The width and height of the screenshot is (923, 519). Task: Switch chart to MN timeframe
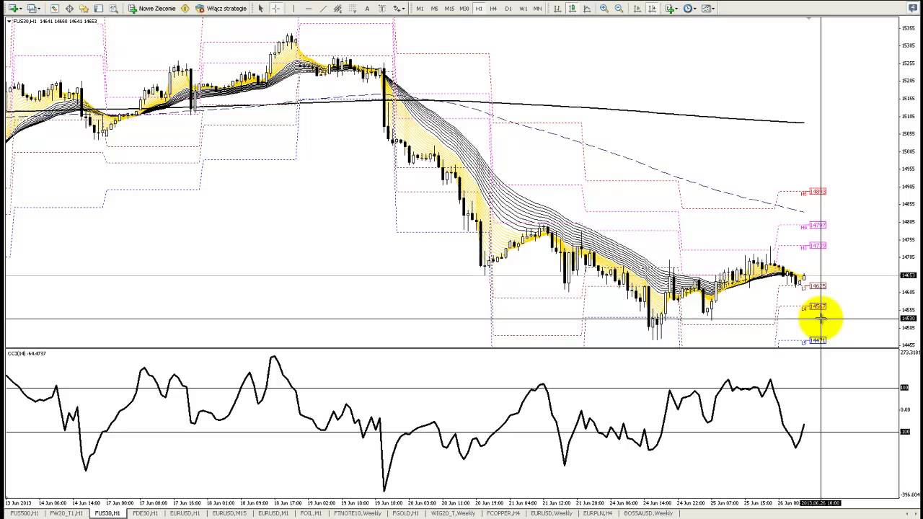pyautogui.click(x=537, y=9)
